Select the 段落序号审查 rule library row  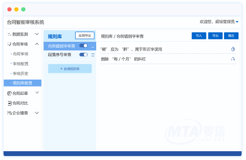click(70, 55)
